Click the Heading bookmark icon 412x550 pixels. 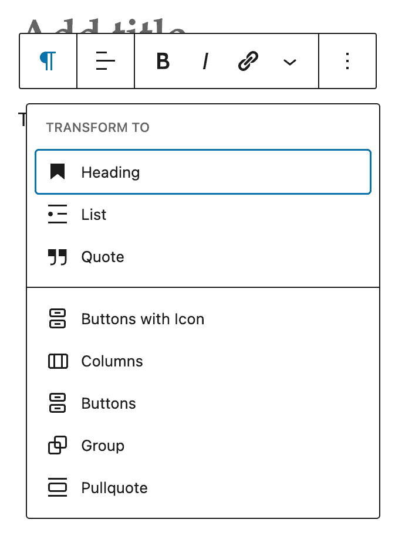click(58, 172)
